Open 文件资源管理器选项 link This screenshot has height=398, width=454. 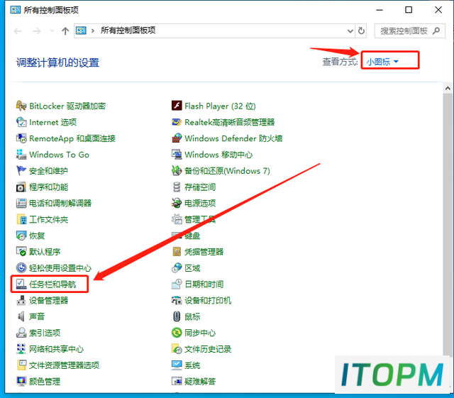[65, 365]
